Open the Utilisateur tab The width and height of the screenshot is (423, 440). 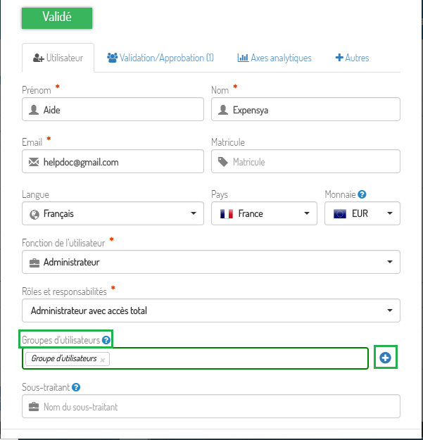[x=58, y=58]
